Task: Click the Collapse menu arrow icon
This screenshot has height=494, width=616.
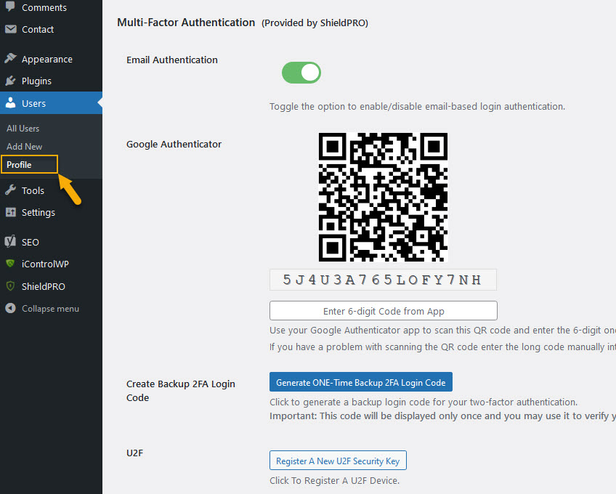Action: (x=11, y=308)
